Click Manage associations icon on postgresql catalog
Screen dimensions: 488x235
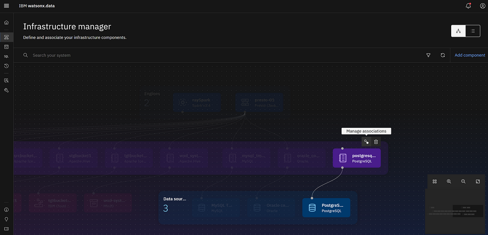pyautogui.click(x=366, y=142)
